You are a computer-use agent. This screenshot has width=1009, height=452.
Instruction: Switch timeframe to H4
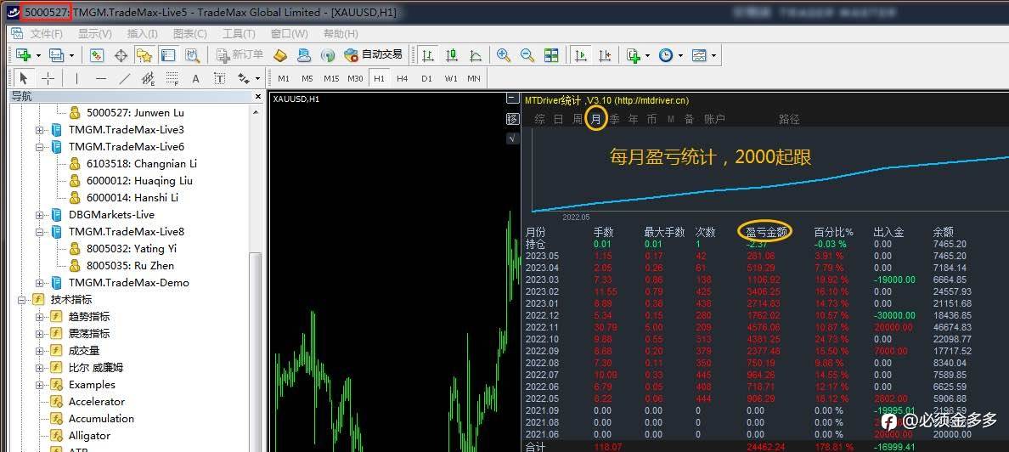403,78
